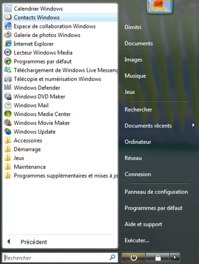Click "Windows Defender" text

pyautogui.click(x=37, y=88)
